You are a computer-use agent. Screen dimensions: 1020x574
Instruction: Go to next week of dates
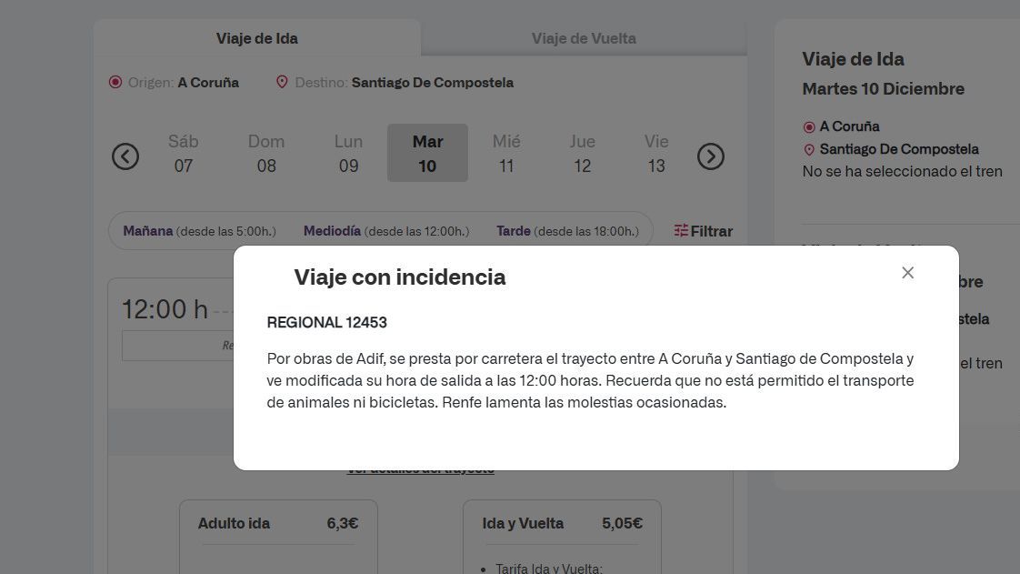[x=710, y=156]
